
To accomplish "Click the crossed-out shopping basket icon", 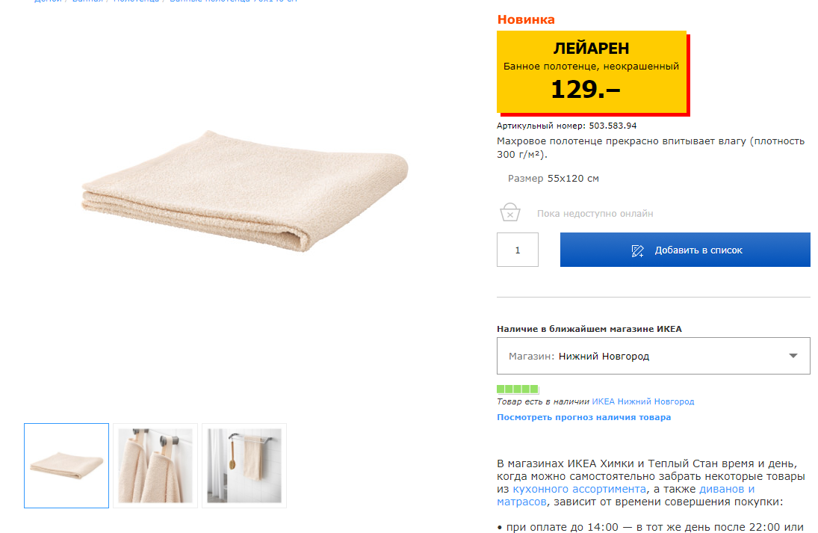I will point(509,212).
